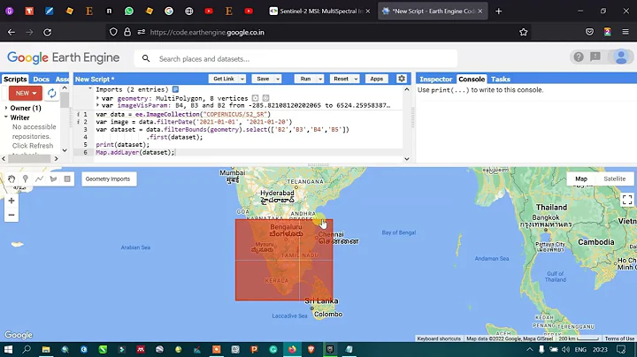Select the draw line tool
This screenshot has height=357, width=637.
(39, 178)
